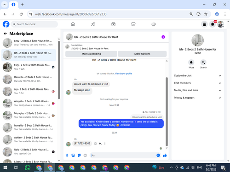
Task: Open the emoji picker in message box
Action: tap(158, 155)
